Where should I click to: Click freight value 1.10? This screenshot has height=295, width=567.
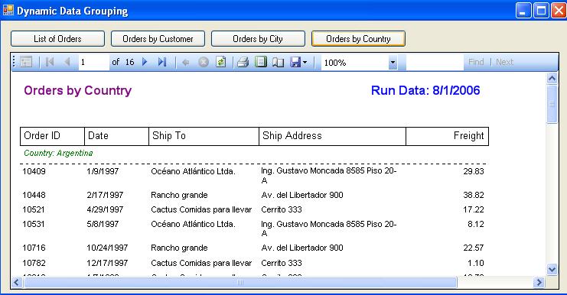coord(475,263)
